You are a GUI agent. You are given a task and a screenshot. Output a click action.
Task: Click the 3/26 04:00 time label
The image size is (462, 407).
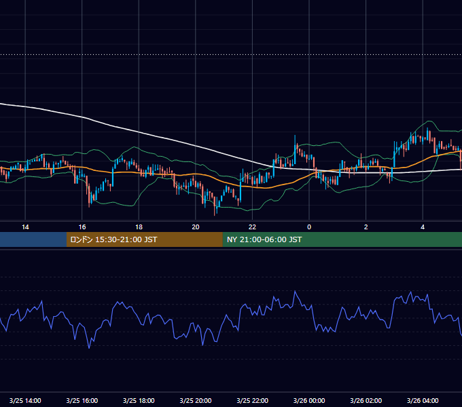pyautogui.click(x=423, y=400)
